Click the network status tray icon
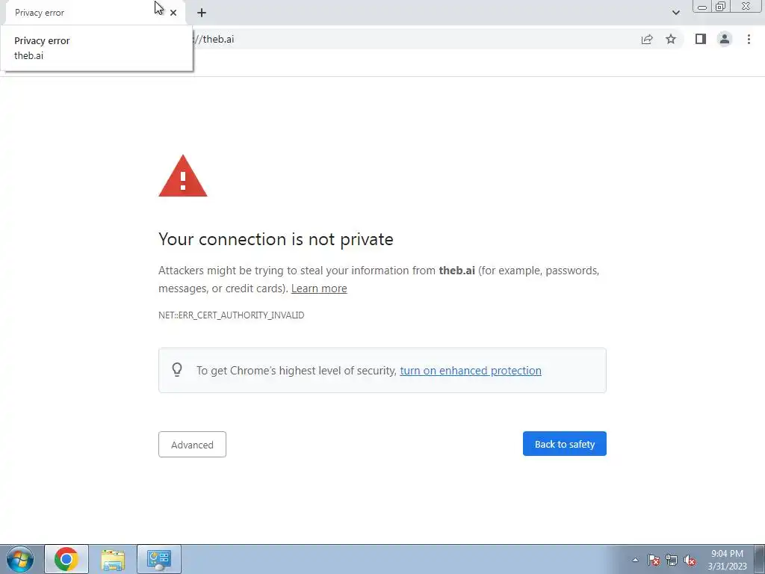The height and width of the screenshot is (574, 765). (672, 560)
